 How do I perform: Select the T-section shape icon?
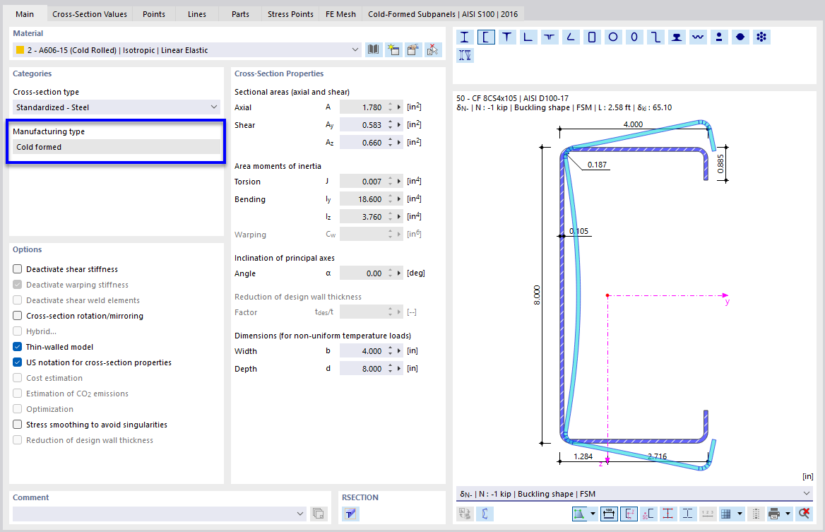(x=506, y=37)
